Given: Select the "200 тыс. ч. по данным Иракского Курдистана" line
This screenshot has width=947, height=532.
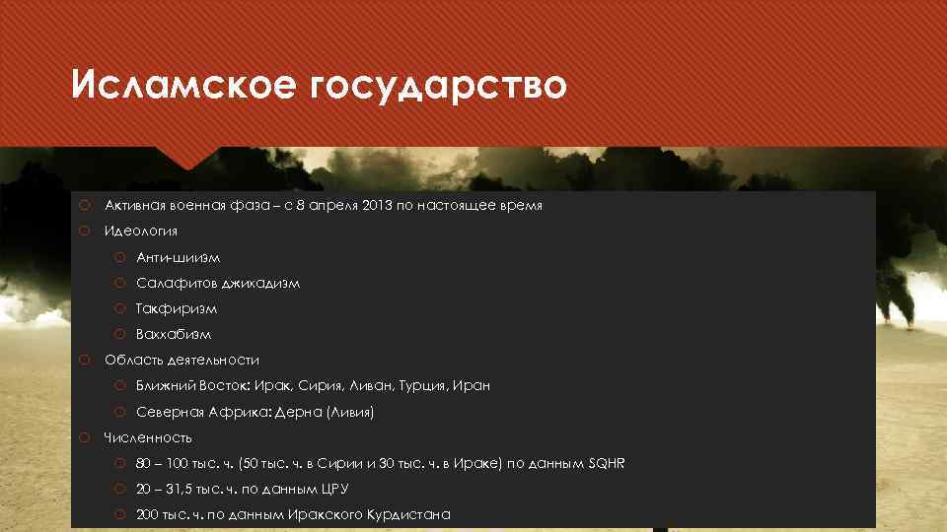Looking at the screenshot, I should point(293,514).
